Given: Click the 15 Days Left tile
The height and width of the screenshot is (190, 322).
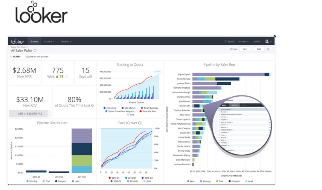Looking at the screenshot, I should pos(85,73).
